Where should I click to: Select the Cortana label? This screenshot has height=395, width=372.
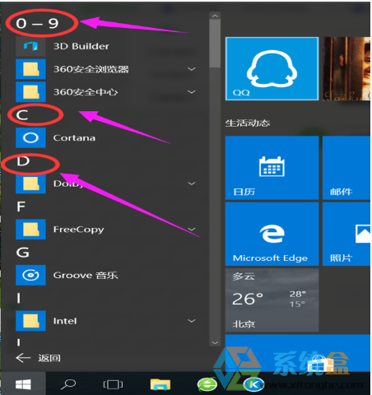74,137
